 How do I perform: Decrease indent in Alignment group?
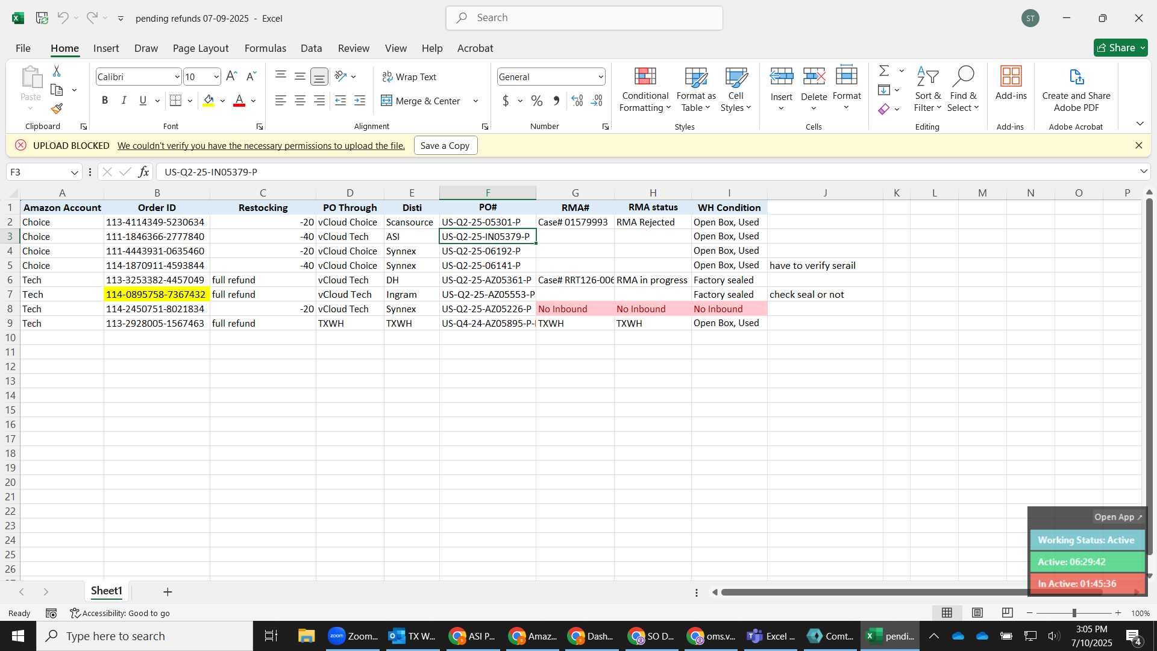(340, 101)
